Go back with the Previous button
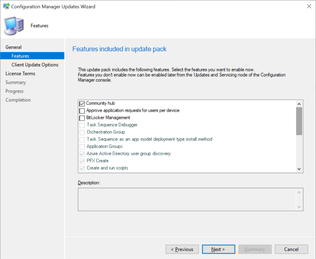Screen dimensions: 316x259 182,249
